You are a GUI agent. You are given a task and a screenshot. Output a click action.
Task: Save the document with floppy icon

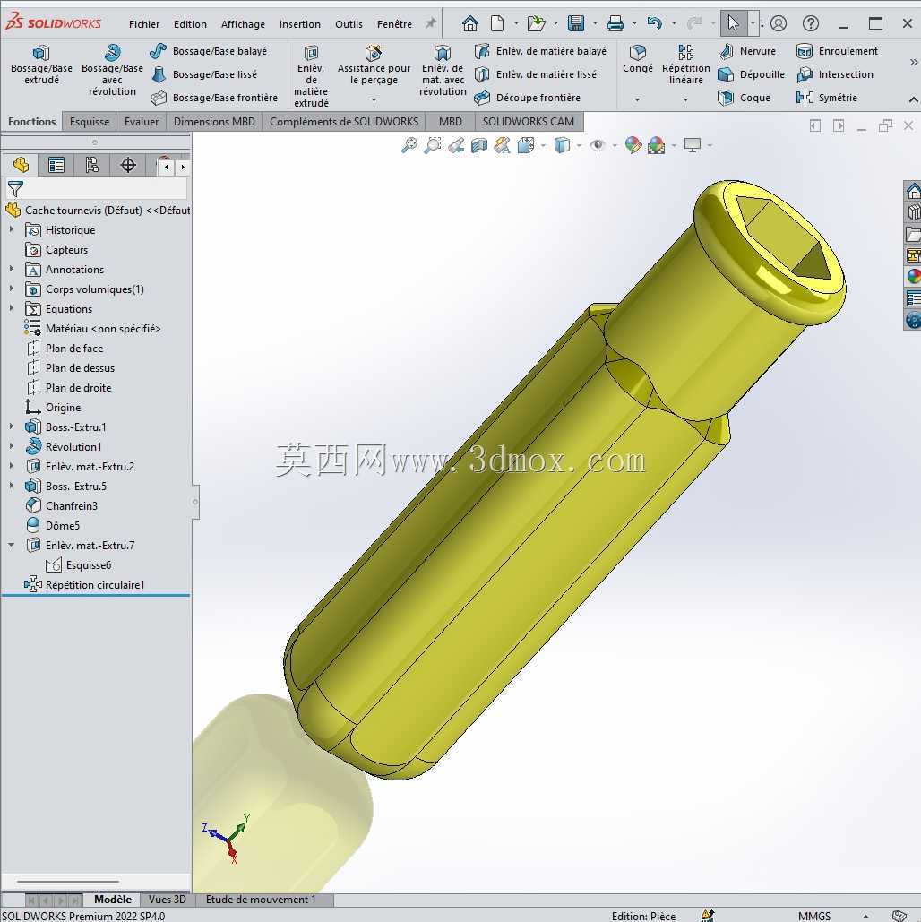(x=576, y=23)
